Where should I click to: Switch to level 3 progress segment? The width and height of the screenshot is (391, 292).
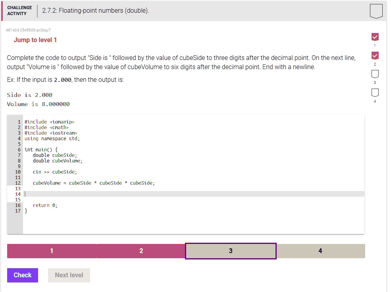(231, 251)
